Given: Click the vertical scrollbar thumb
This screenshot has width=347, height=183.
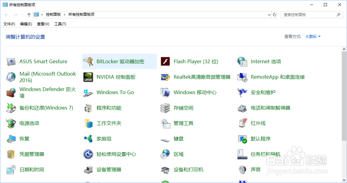Looking at the screenshot, I should 344,96.
